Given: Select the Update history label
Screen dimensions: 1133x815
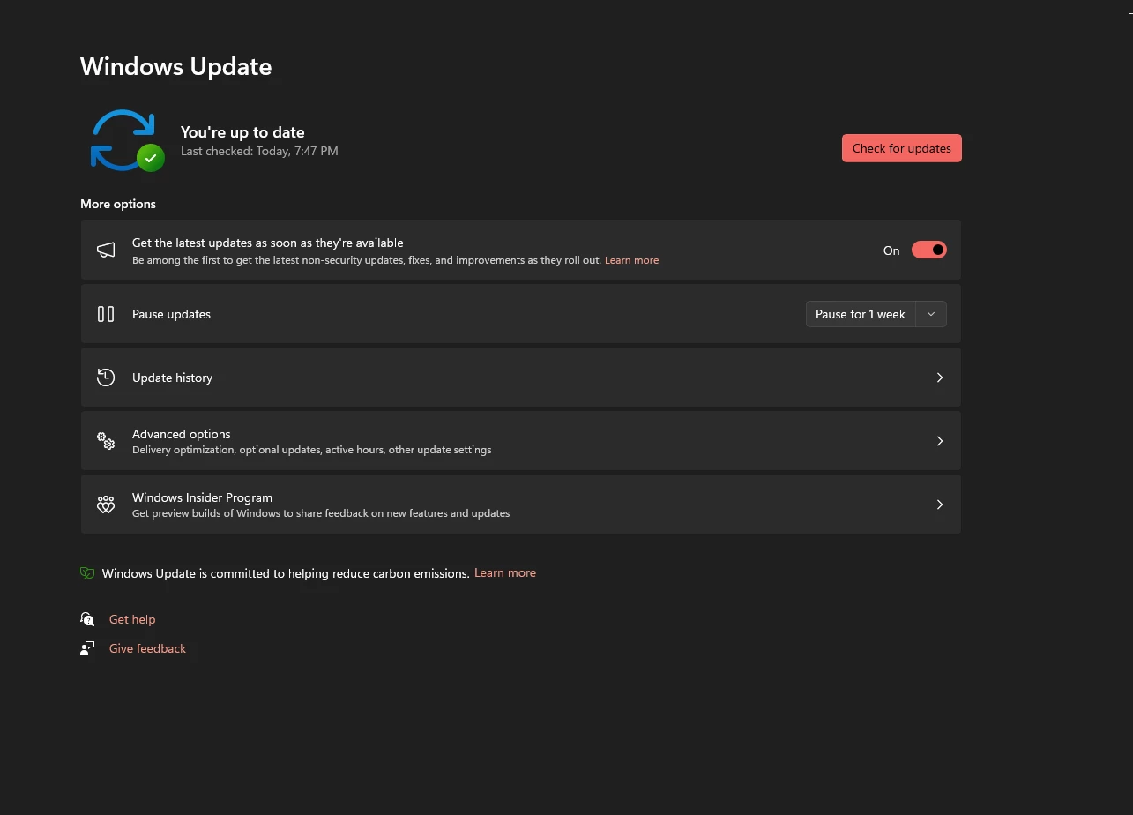Looking at the screenshot, I should [172, 378].
